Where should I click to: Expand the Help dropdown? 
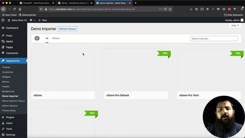(x=235, y=26)
